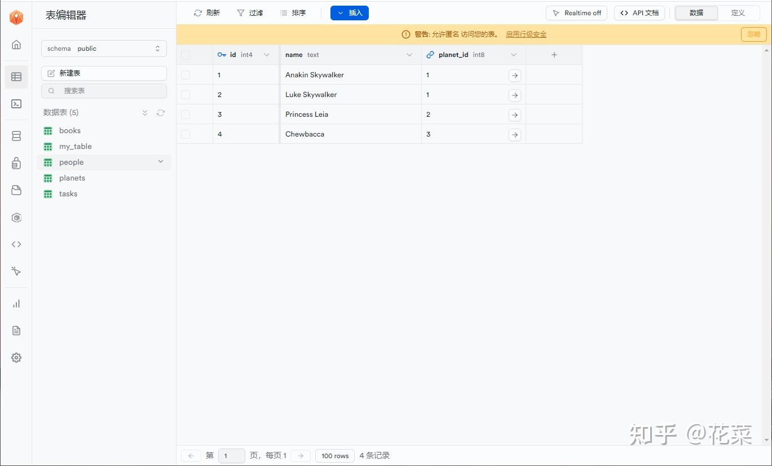The image size is (772, 466).
Task: Focus the 搜索表 search tables field
Action: tap(104, 91)
